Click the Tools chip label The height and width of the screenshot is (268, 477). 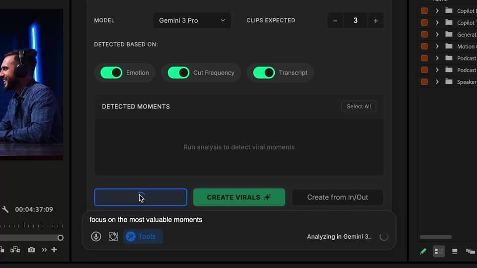147,236
